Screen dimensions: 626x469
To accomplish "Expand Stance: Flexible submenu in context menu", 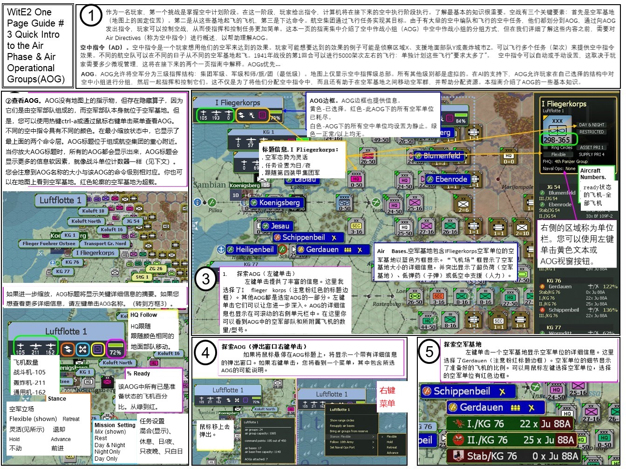I will [x=352, y=436].
